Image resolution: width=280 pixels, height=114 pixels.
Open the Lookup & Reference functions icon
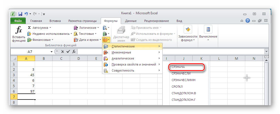[105, 28]
